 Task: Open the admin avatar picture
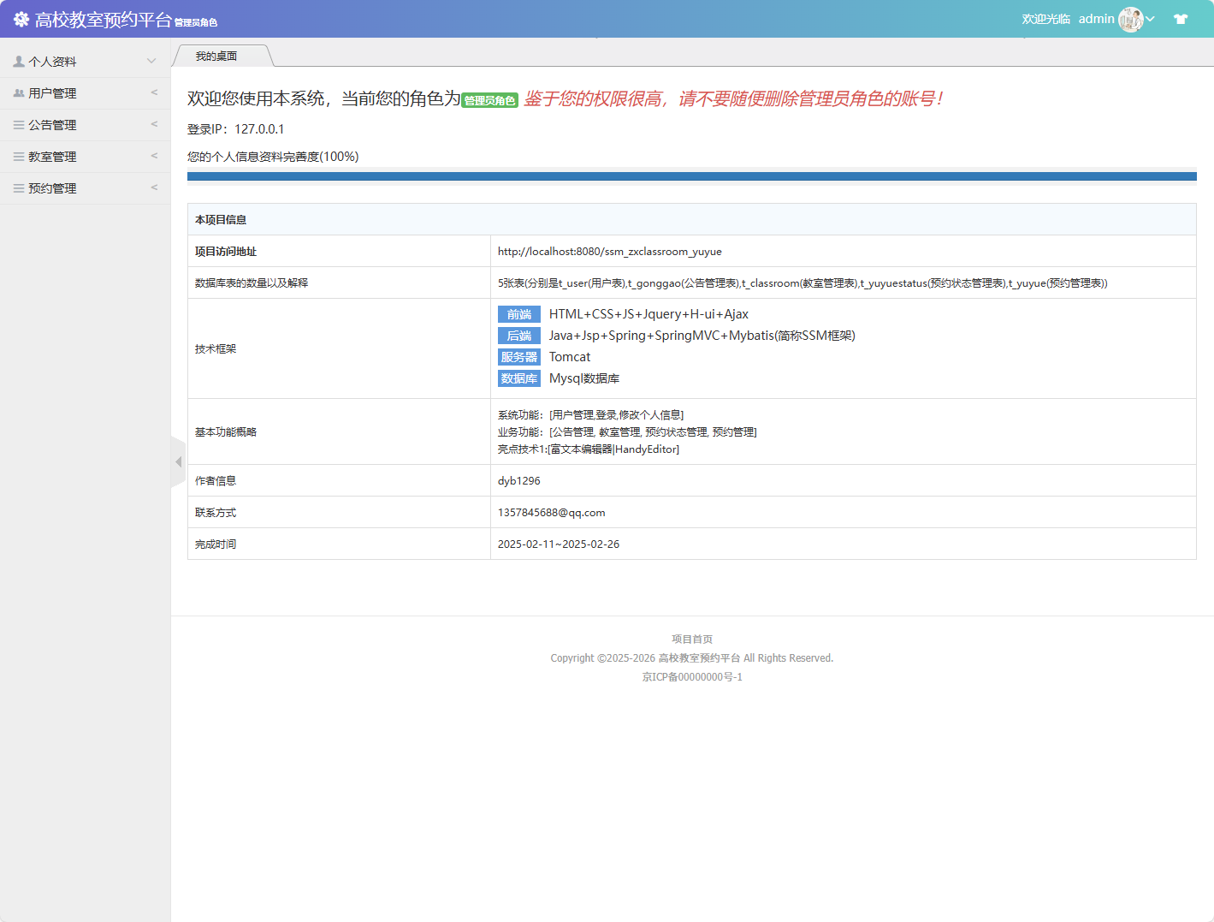pyautogui.click(x=1131, y=18)
